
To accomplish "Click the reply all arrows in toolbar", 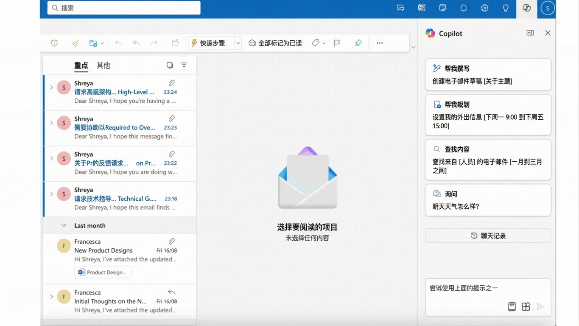I will [136, 43].
